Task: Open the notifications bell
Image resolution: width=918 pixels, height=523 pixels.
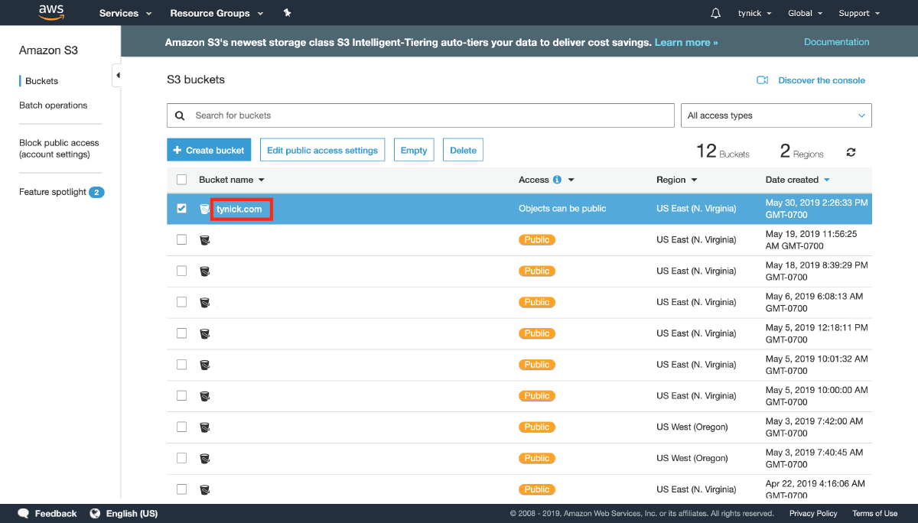Action: (x=716, y=13)
